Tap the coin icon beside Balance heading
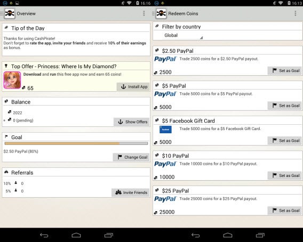The image size is (303, 242). 6,101
